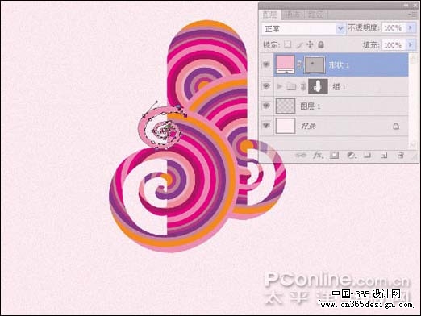This screenshot has width=421, height=316.
Task: Select the 背景 layer thumbnail
Action: coord(286,126)
